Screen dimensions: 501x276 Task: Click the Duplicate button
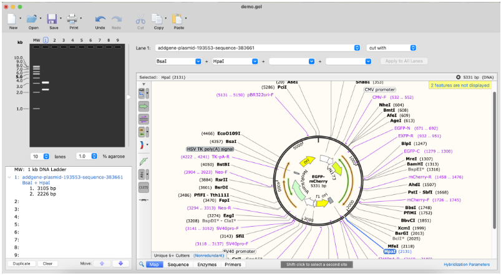click(x=21, y=264)
